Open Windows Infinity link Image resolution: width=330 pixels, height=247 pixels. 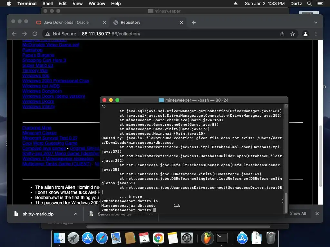[39, 106]
